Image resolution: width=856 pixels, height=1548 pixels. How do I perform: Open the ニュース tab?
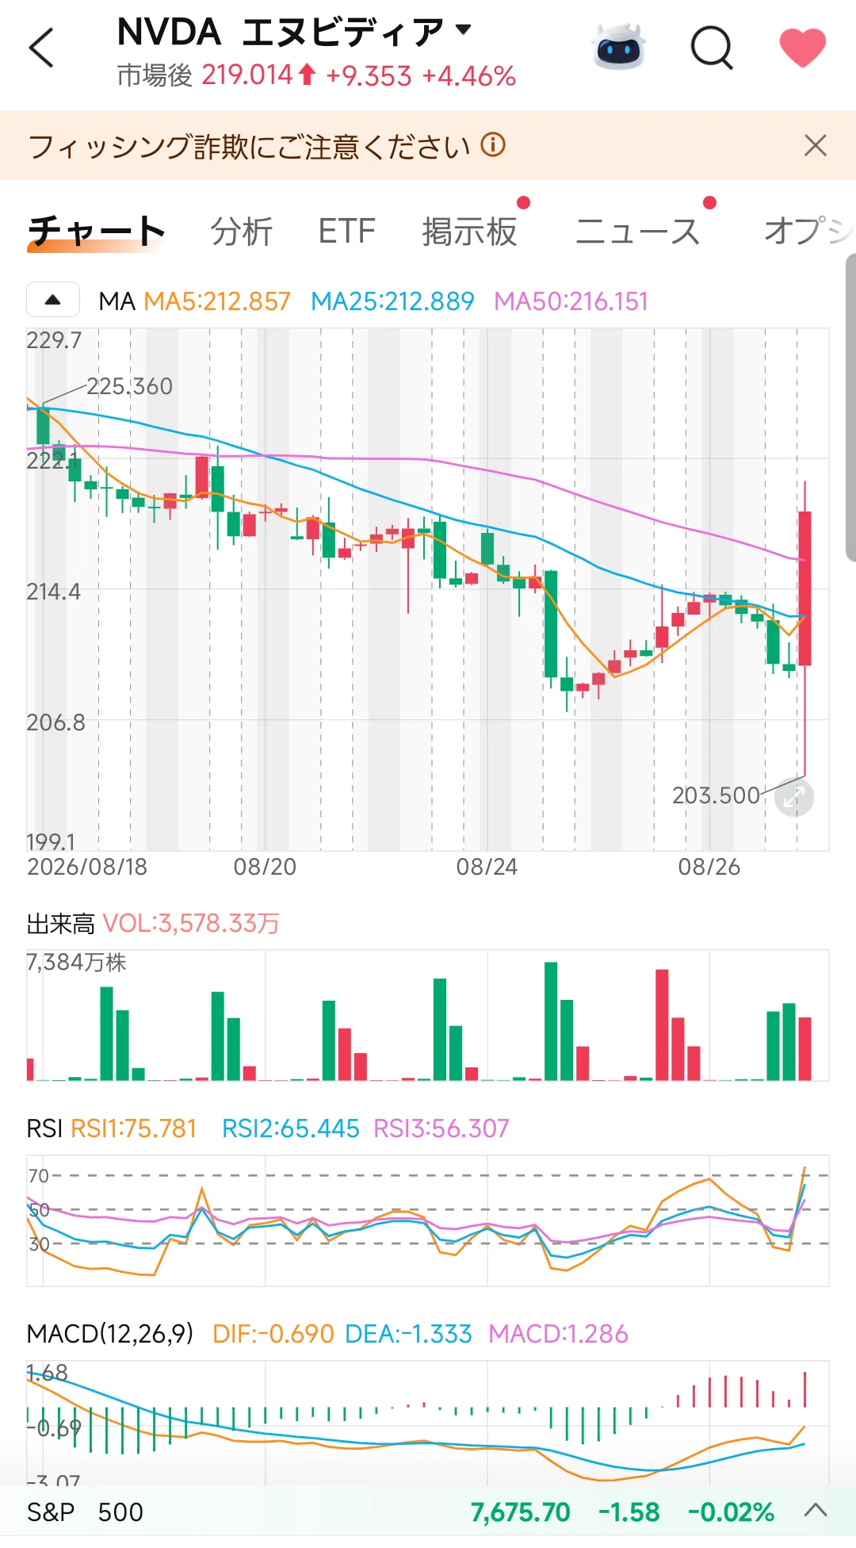coord(637,232)
